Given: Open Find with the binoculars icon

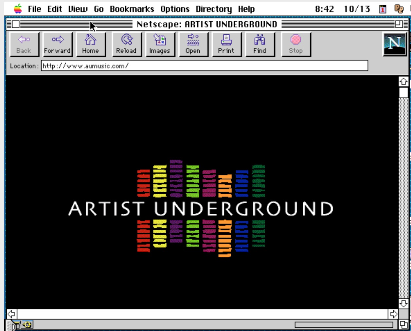Looking at the screenshot, I should point(259,45).
